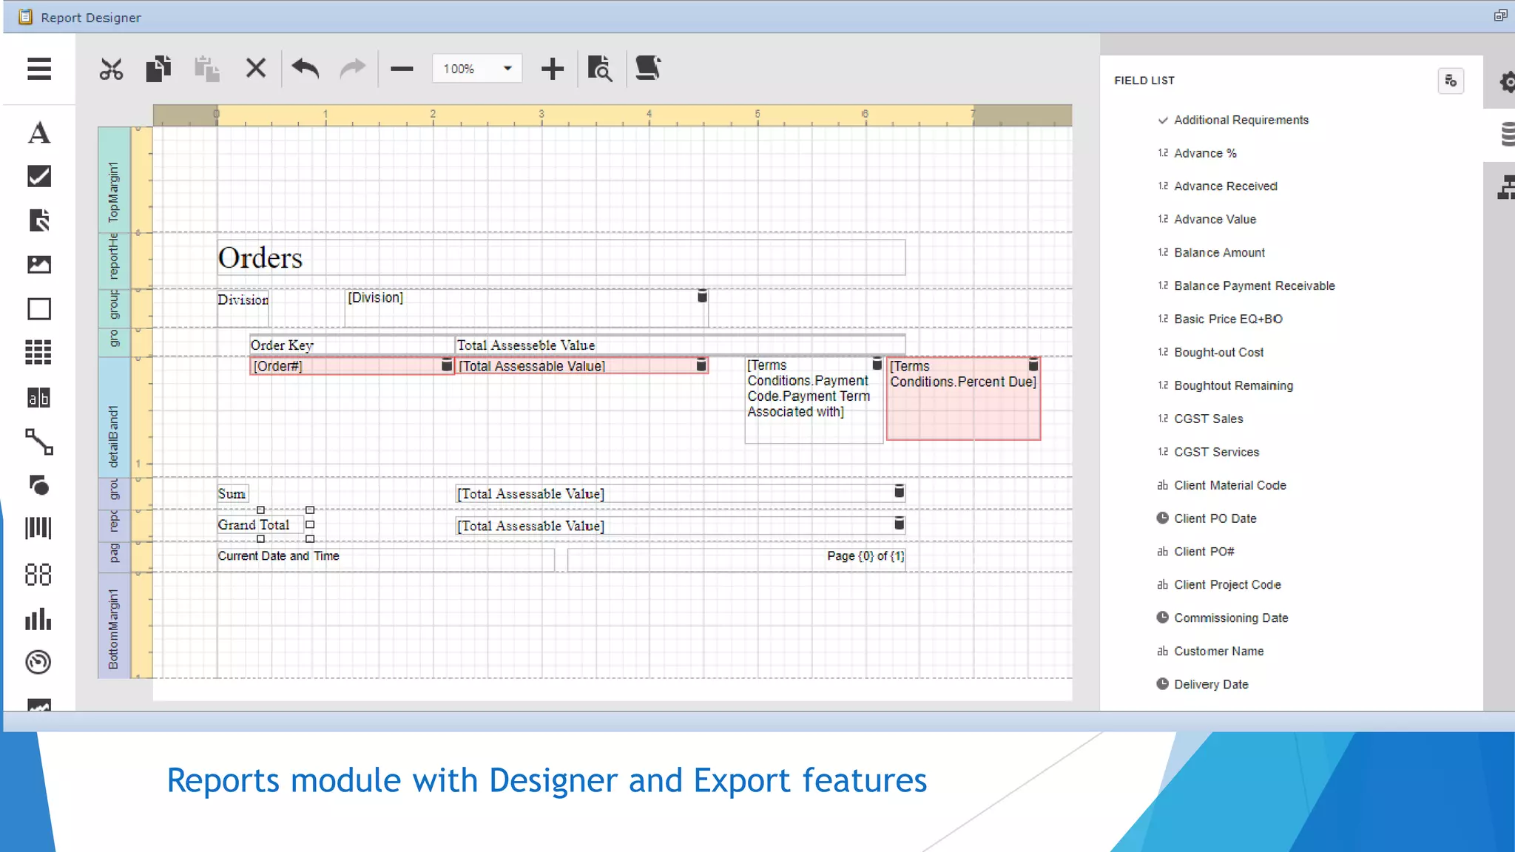The height and width of the screenshot is (852, 1515).
Task: Click the Copy icon in toolbar
Action: click(158, 70)
